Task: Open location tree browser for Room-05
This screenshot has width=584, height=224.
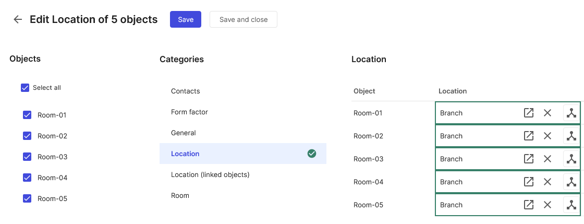Action: click(x=571, y=205)
